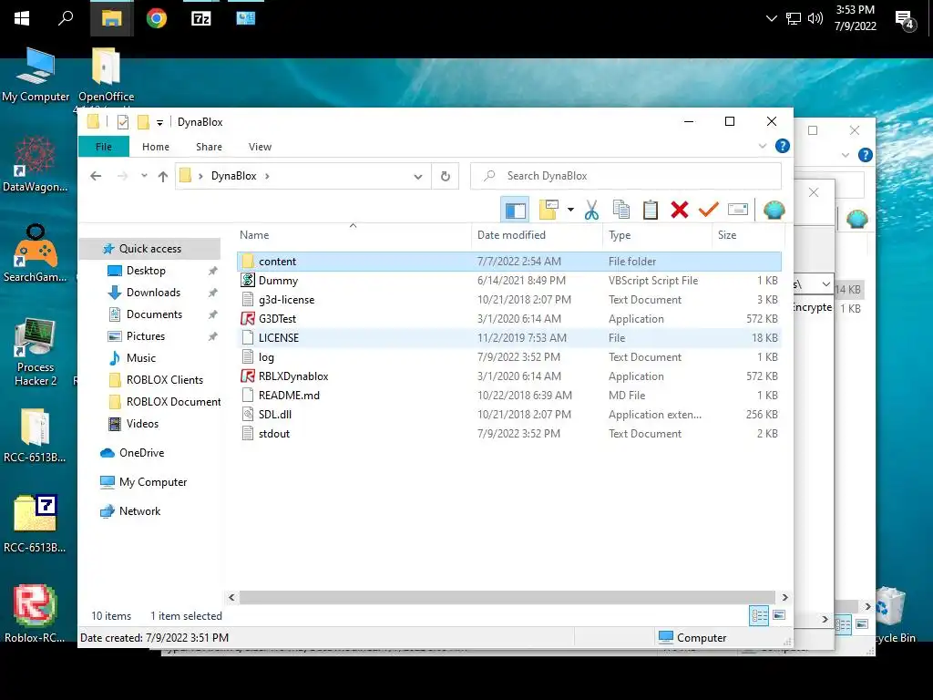
Task: Click the Search DynaBlox field
Action: tap(625, 176)
